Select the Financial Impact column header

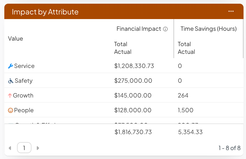tap(139, 29)
